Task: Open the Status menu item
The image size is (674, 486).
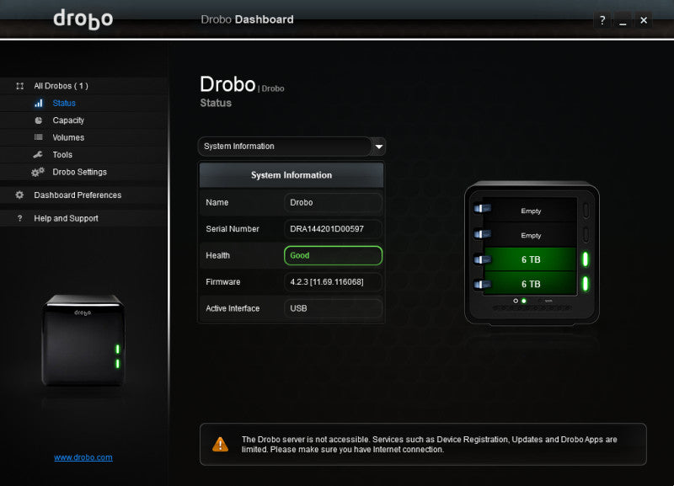Action: click(64, 103)
